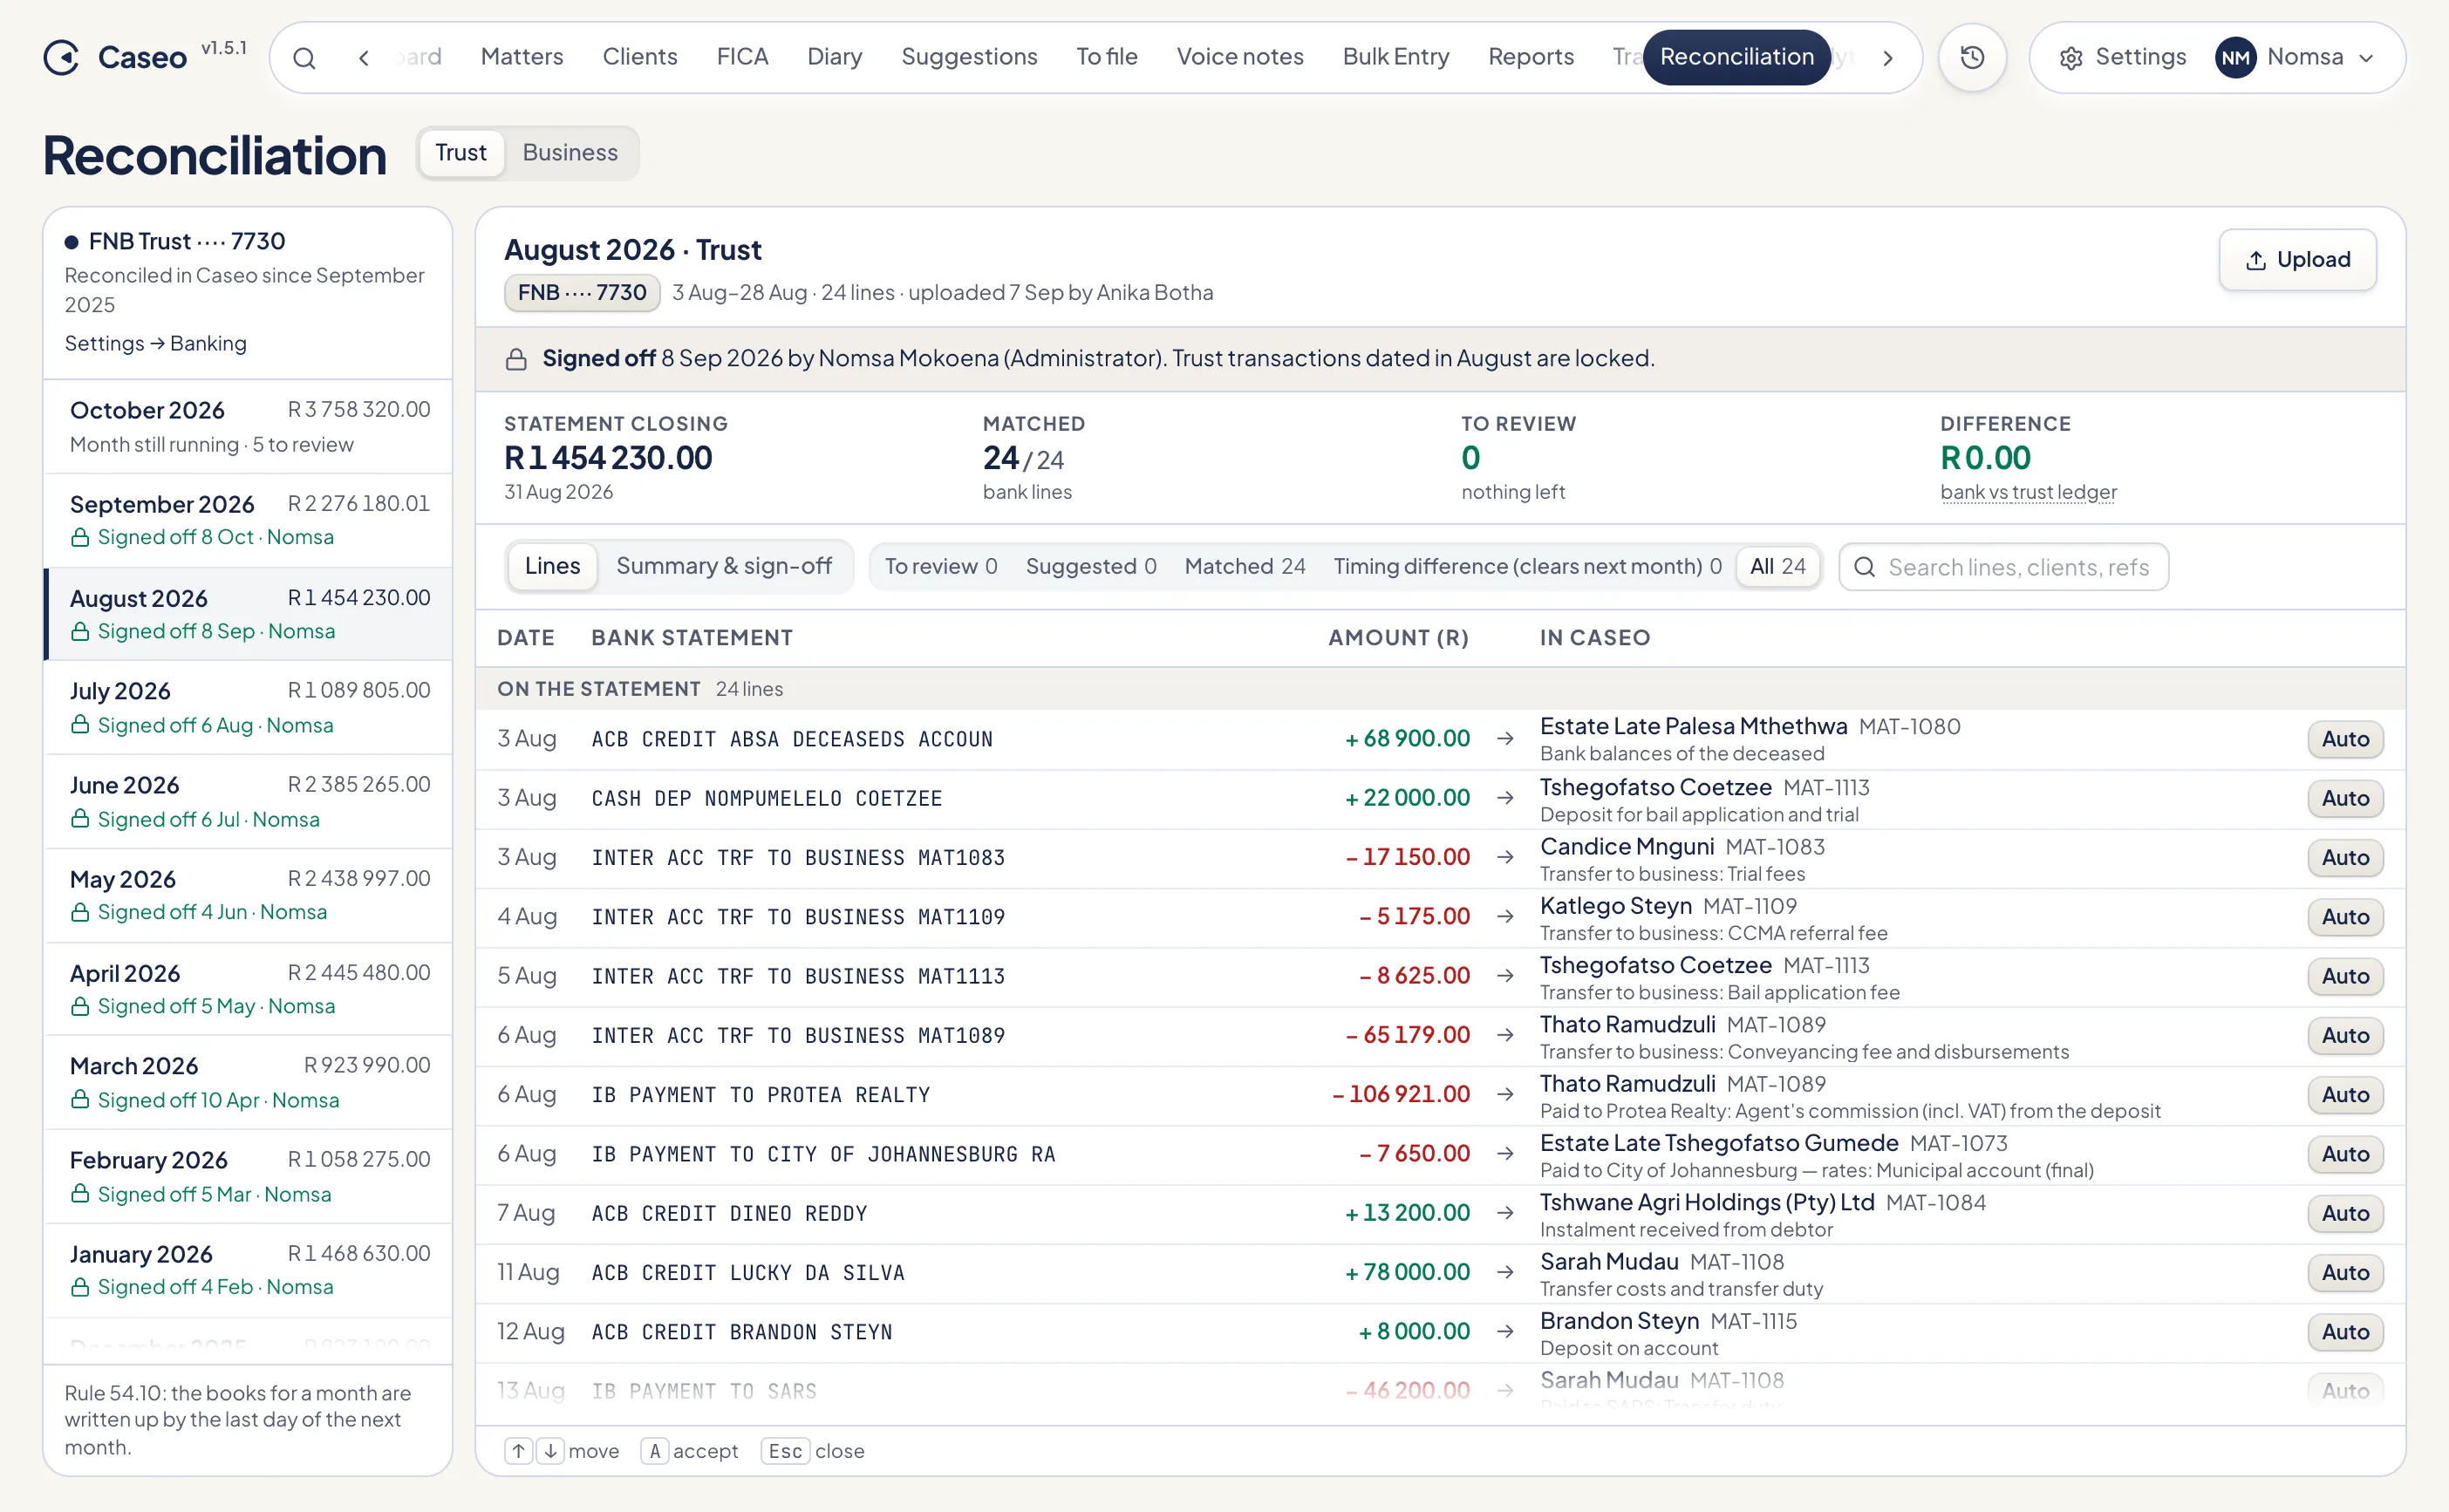Open the Reports tab
2449x1512 pixels.
tap(1531, 57)
